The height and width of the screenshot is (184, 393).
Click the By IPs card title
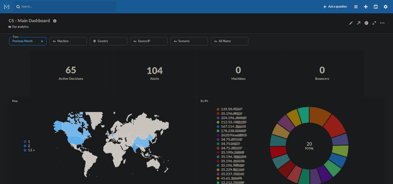[204, 101]
